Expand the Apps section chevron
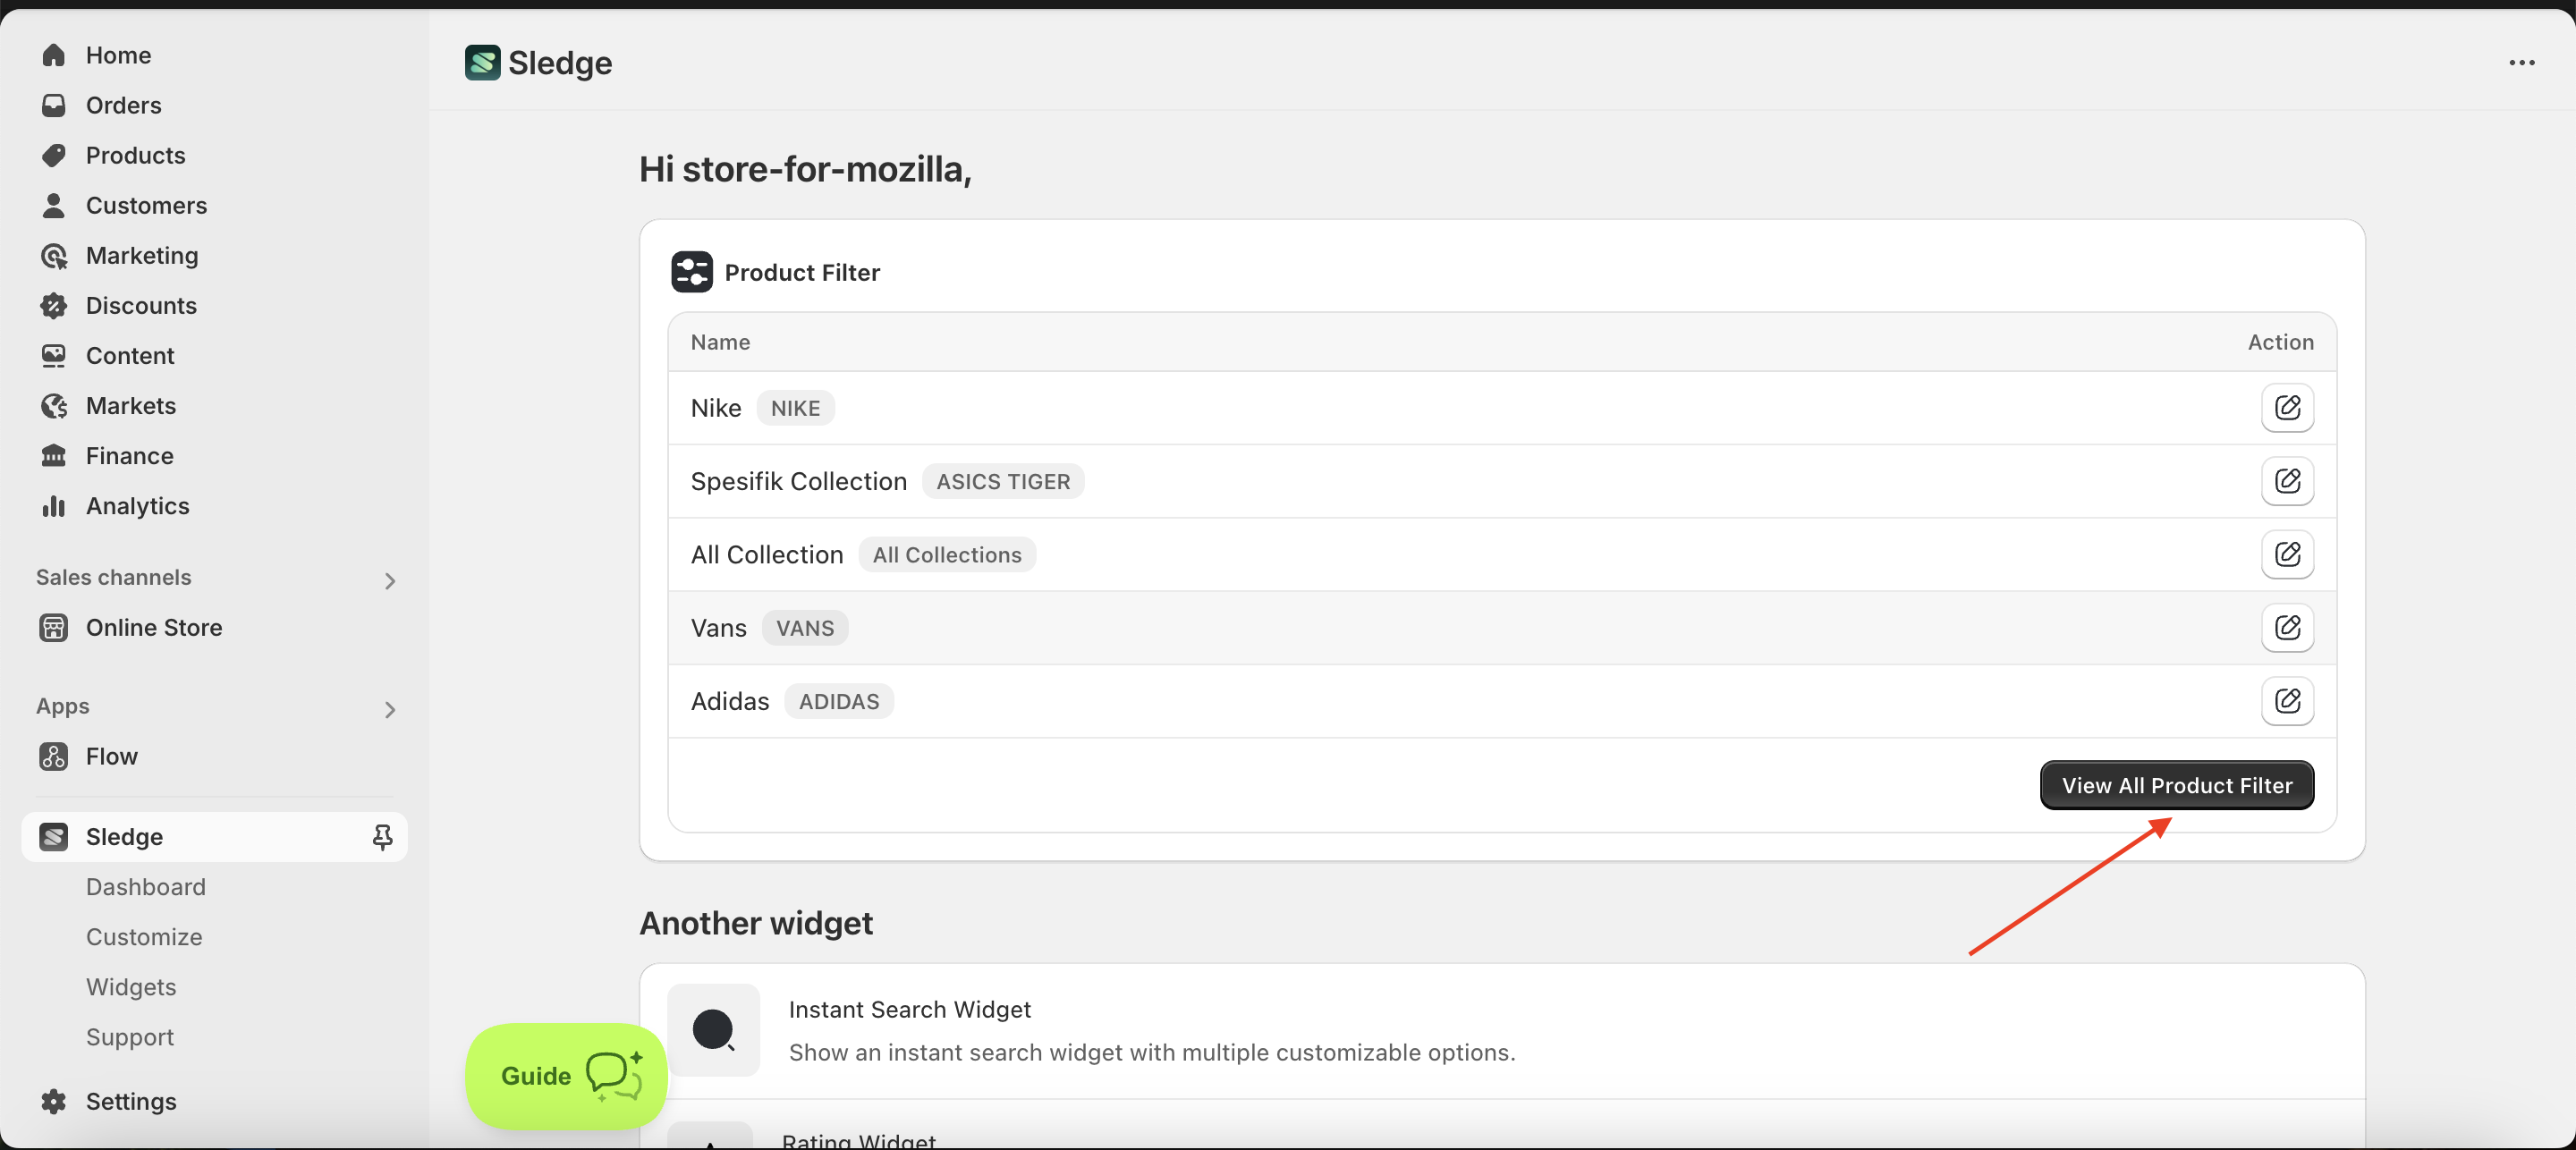Image resolution: width=2576 pixels, height=1150 pixels. tap(390, 710)
